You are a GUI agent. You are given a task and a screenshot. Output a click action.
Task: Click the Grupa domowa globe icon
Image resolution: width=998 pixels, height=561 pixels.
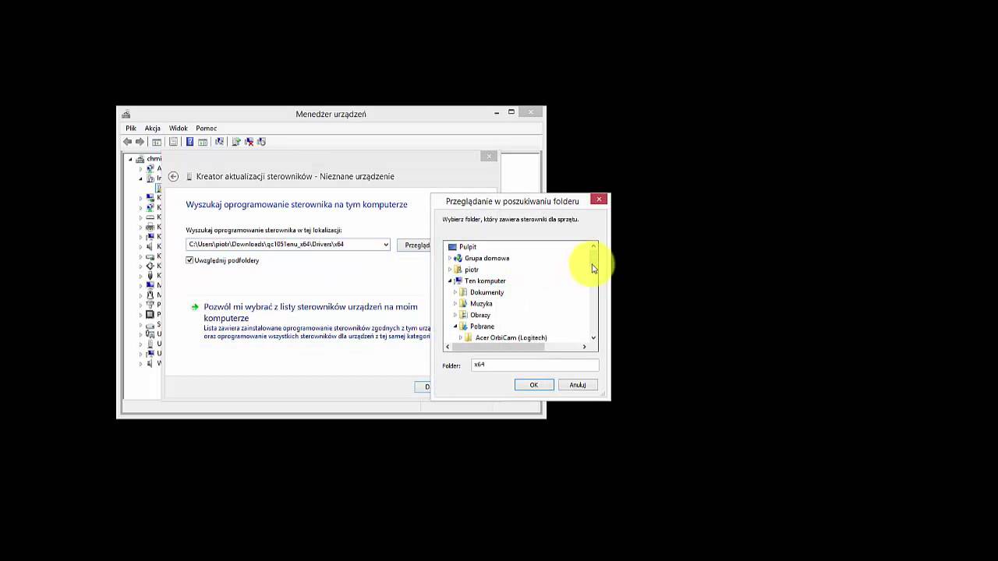458,258
